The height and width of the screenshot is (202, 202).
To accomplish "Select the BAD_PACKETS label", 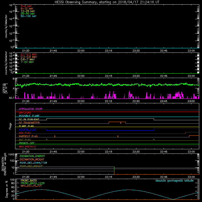I will click(28, 146).
